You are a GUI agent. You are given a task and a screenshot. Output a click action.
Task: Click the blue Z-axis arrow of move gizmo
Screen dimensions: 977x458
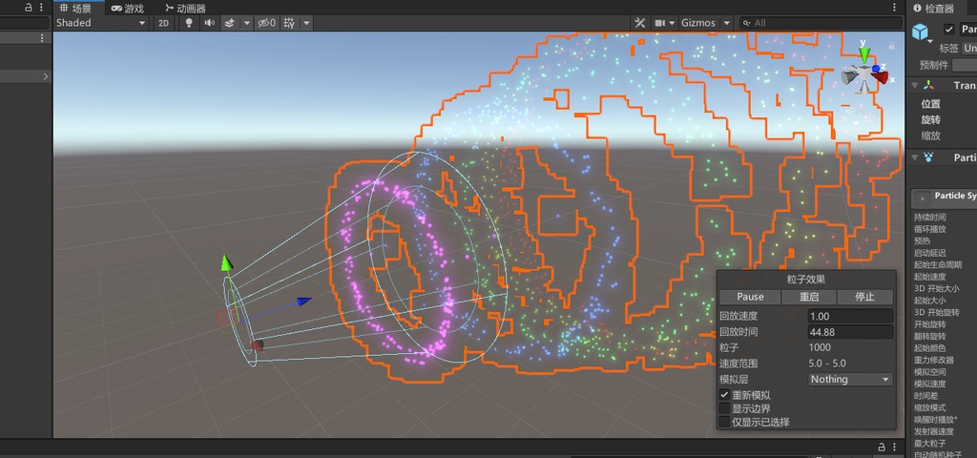click(x=304, y=302)
